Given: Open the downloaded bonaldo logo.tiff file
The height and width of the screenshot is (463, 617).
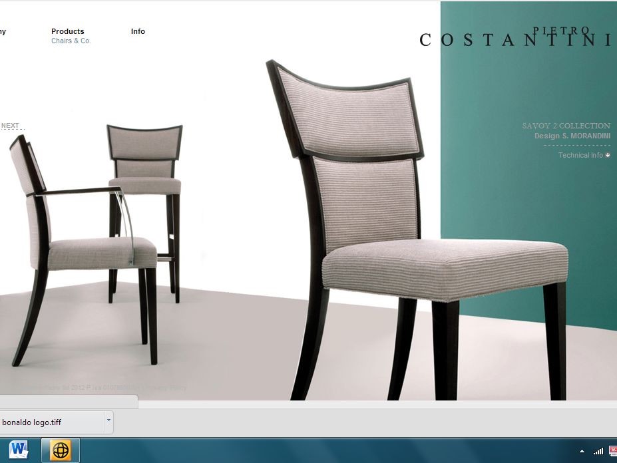Looking at the screenshot, I should 41,422.
